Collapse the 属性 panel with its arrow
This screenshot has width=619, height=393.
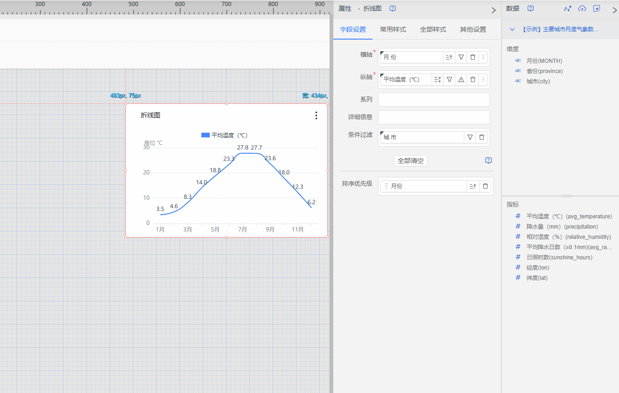tap(494, 10)
